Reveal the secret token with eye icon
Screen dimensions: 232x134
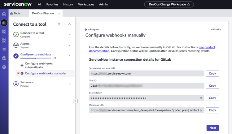tap(201, 98)
